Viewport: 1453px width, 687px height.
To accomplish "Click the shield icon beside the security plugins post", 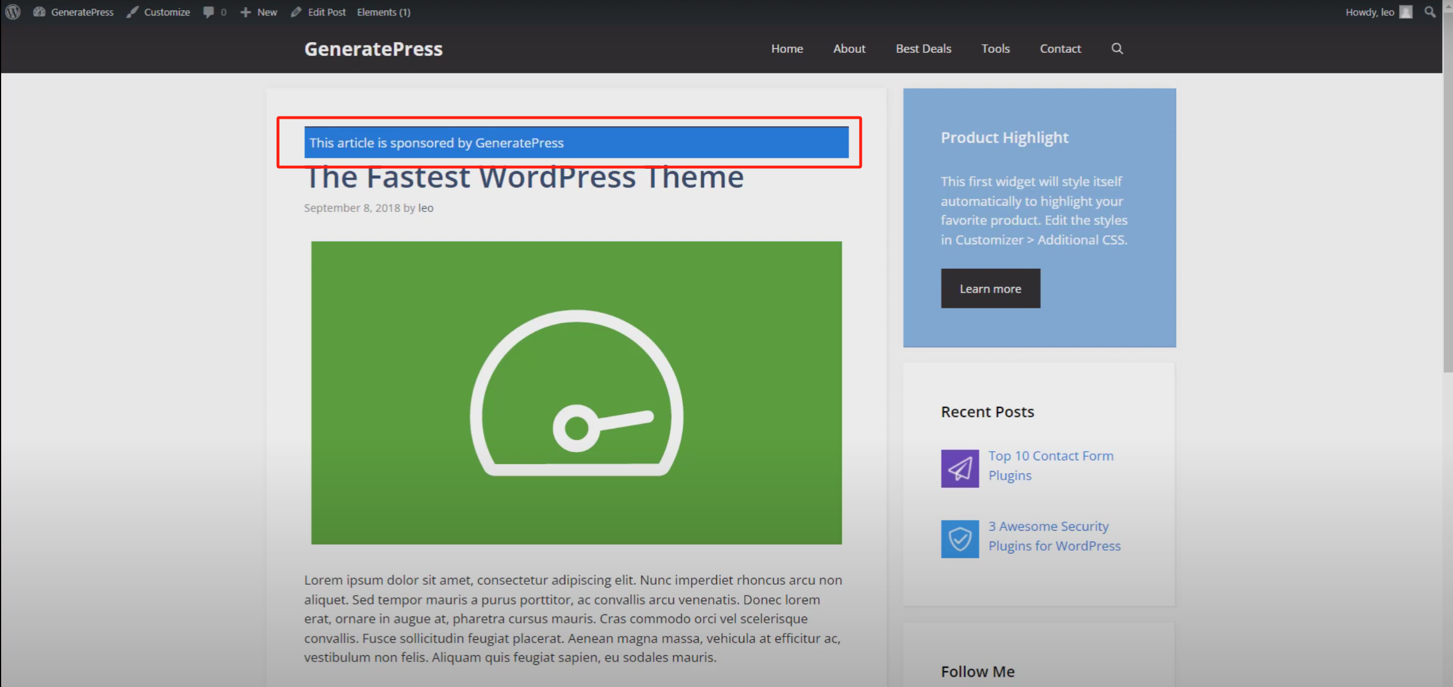I will (x=960, y=538).
